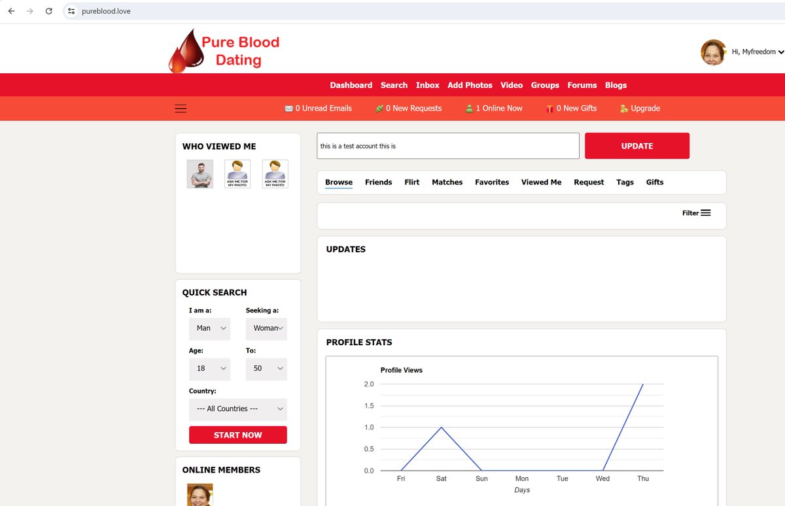This screenshot has width=785, height=506.
Task: Click the Filter label
Action: (x=690, y=213)
